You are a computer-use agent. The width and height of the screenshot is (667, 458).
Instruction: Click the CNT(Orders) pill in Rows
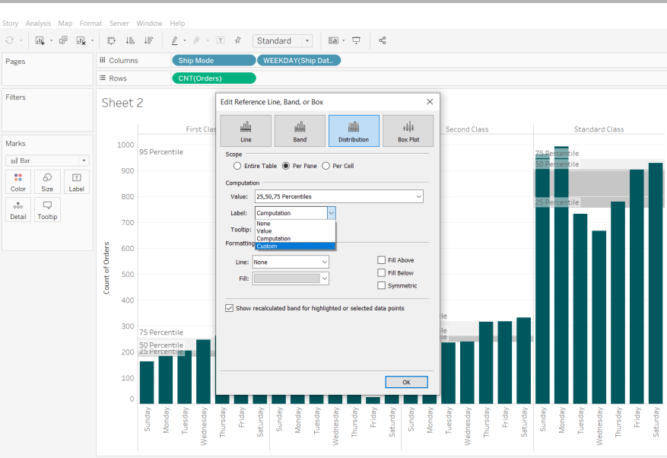point(214,78)
